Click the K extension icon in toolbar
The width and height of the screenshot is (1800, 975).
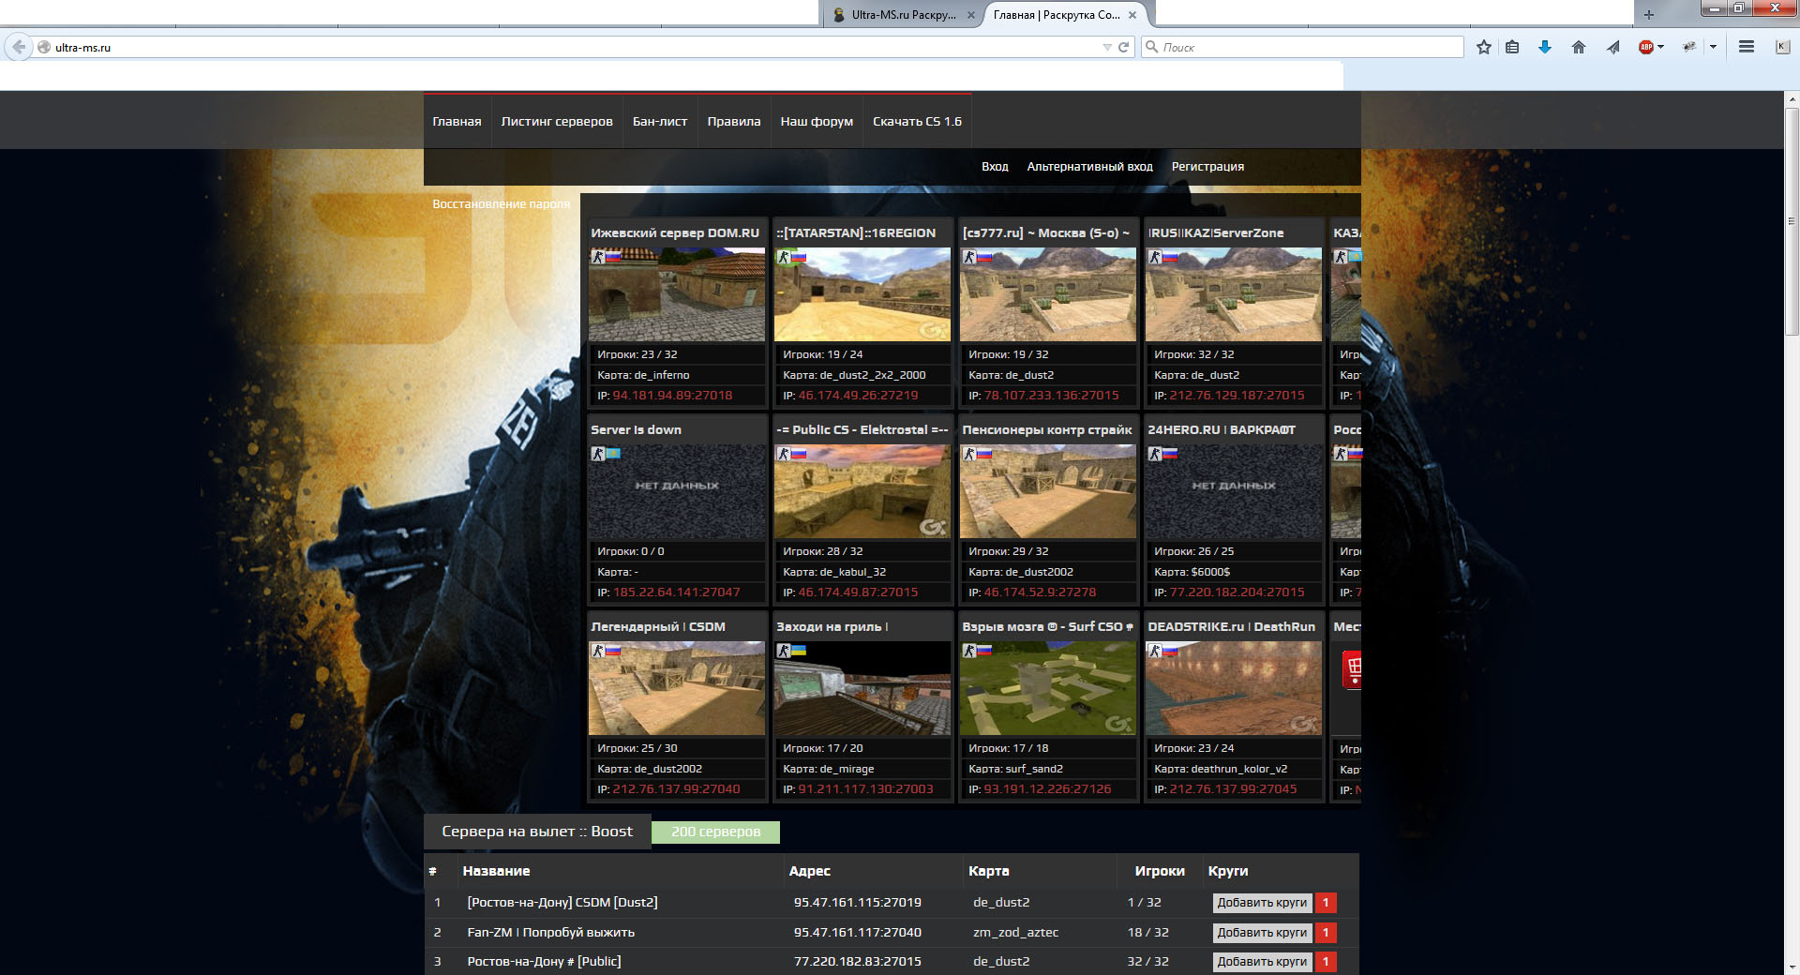[1782, 47]
